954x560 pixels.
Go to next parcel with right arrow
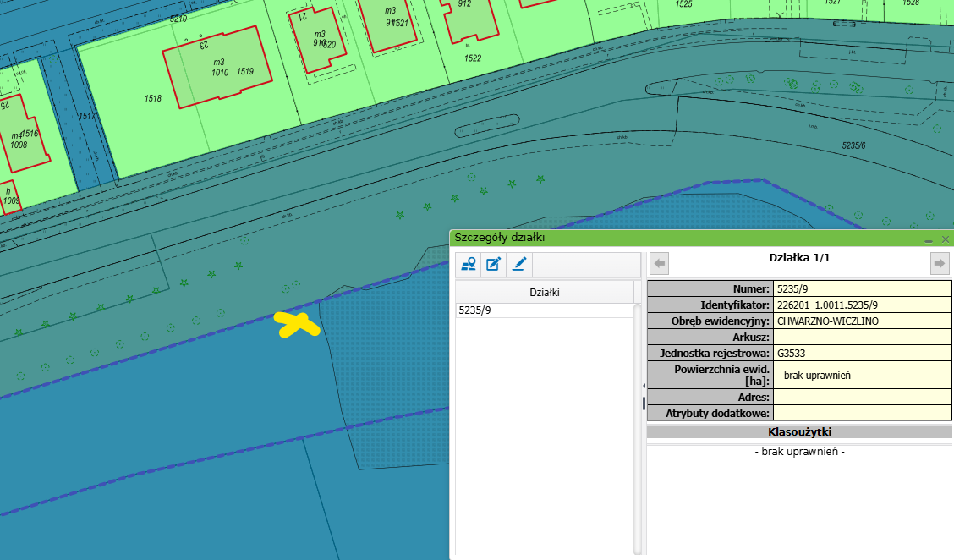click(940, 264)
